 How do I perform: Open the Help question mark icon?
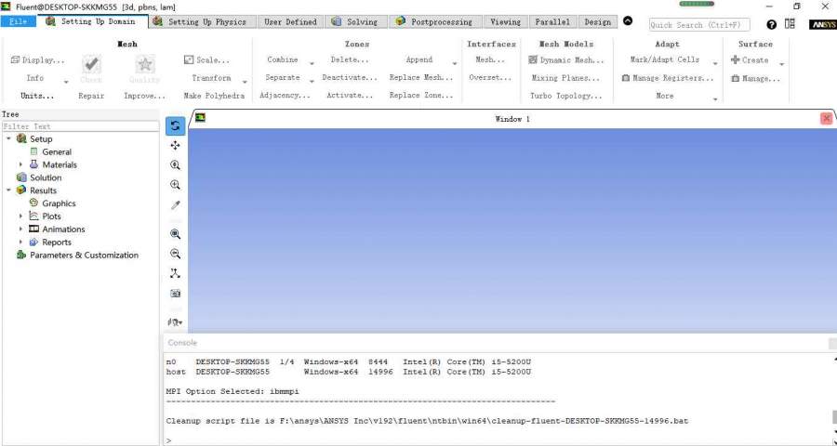(x=771, y=24)
